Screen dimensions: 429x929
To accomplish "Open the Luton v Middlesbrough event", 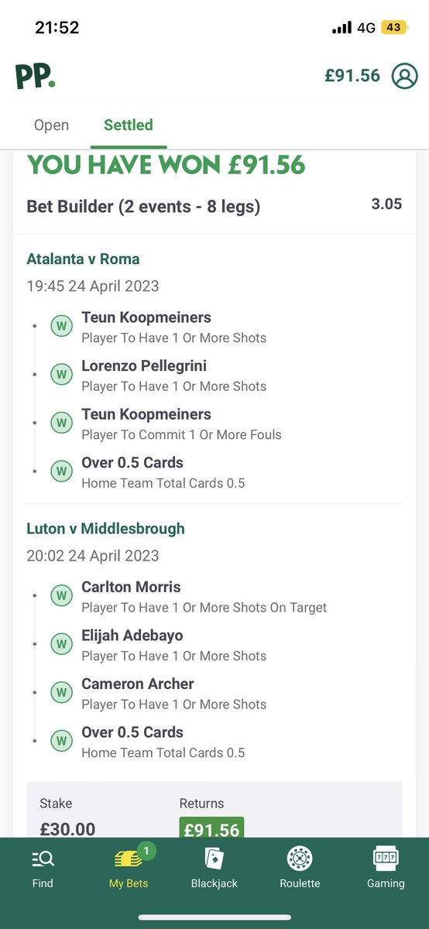I will (105, 529).
